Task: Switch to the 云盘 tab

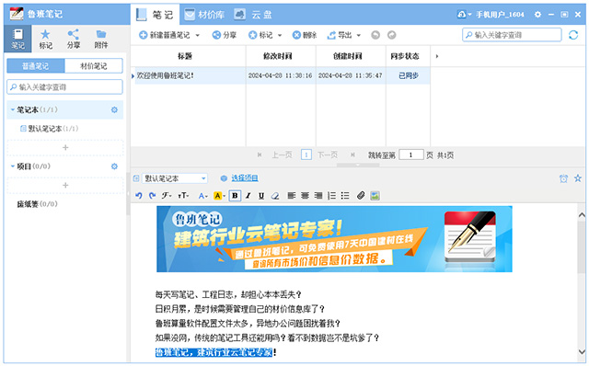Action: 254,15
